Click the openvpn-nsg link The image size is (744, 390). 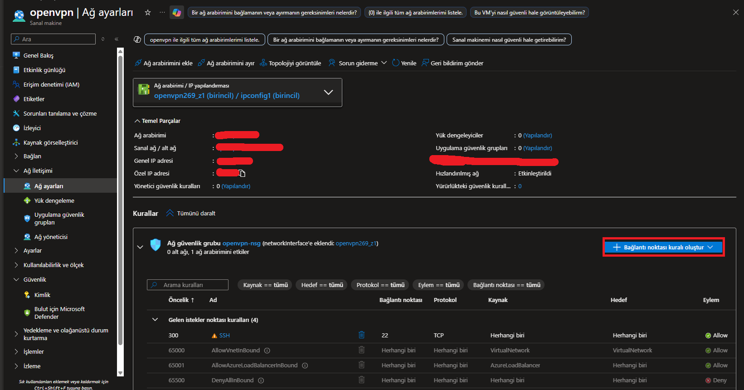[241, 243]
